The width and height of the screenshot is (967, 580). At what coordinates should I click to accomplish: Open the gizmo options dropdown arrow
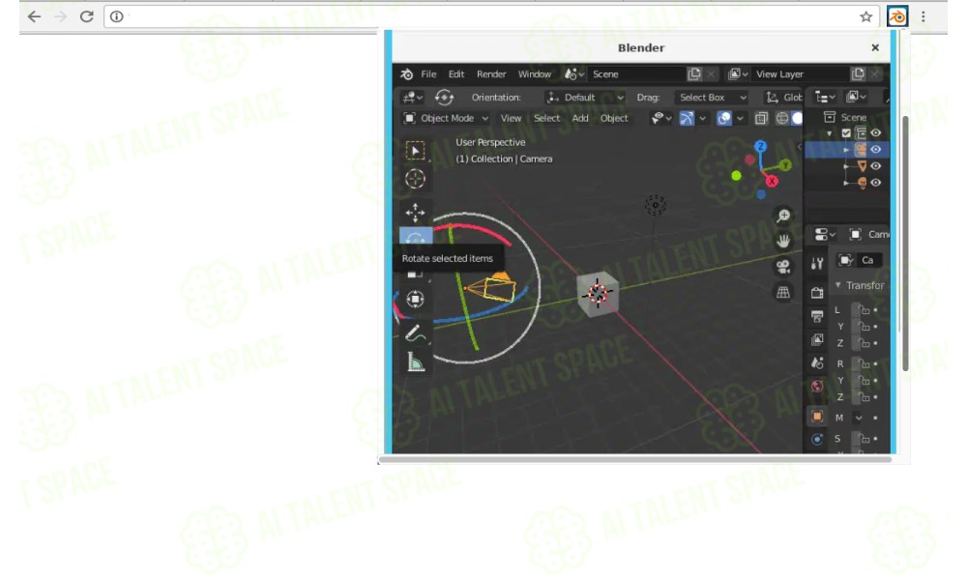pos(702,118)
